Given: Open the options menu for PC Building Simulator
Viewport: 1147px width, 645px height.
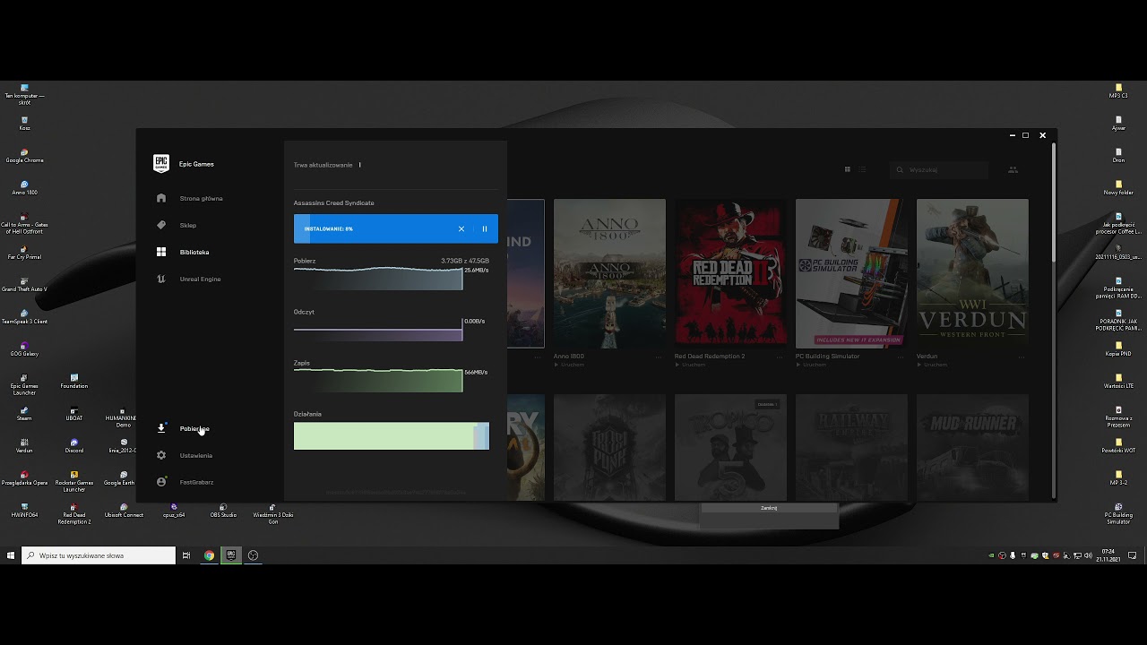Looking at the screenshot, I should (901, 357).
